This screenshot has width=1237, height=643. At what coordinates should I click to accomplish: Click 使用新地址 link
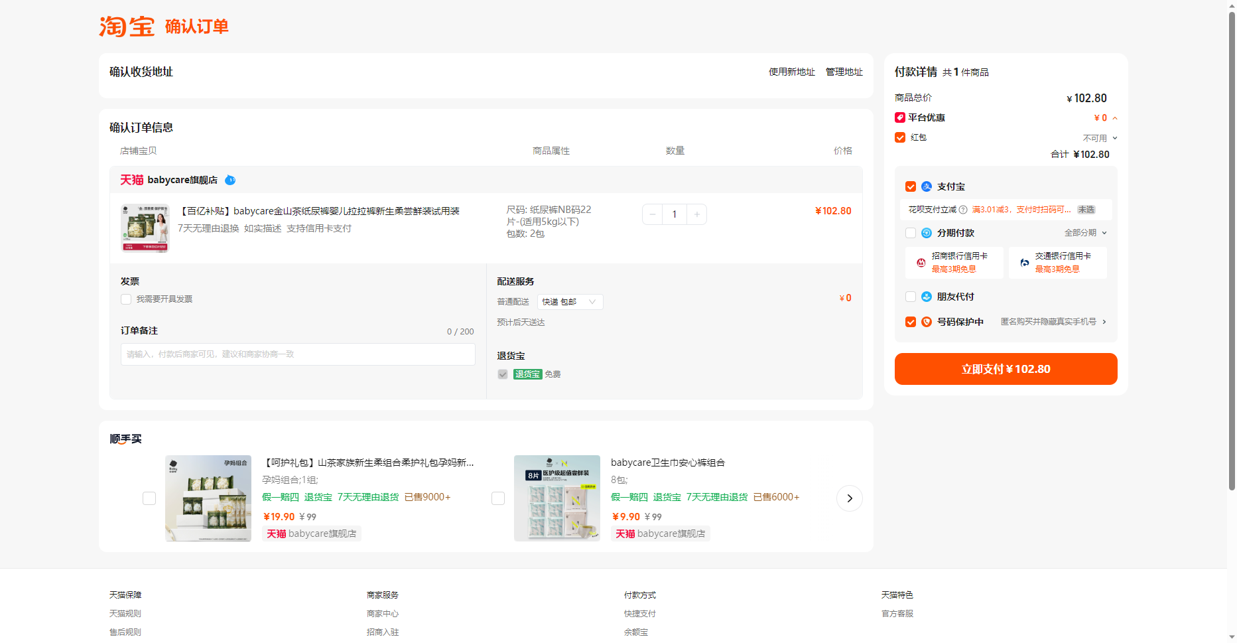(x=792, y=72)
